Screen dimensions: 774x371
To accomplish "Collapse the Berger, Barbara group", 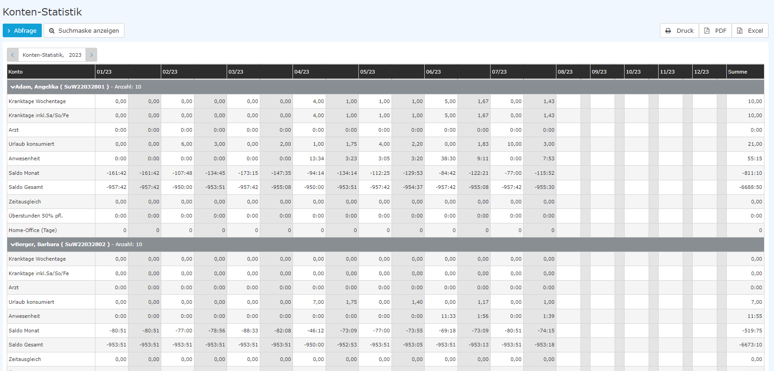I will click(x=13, y=244).
